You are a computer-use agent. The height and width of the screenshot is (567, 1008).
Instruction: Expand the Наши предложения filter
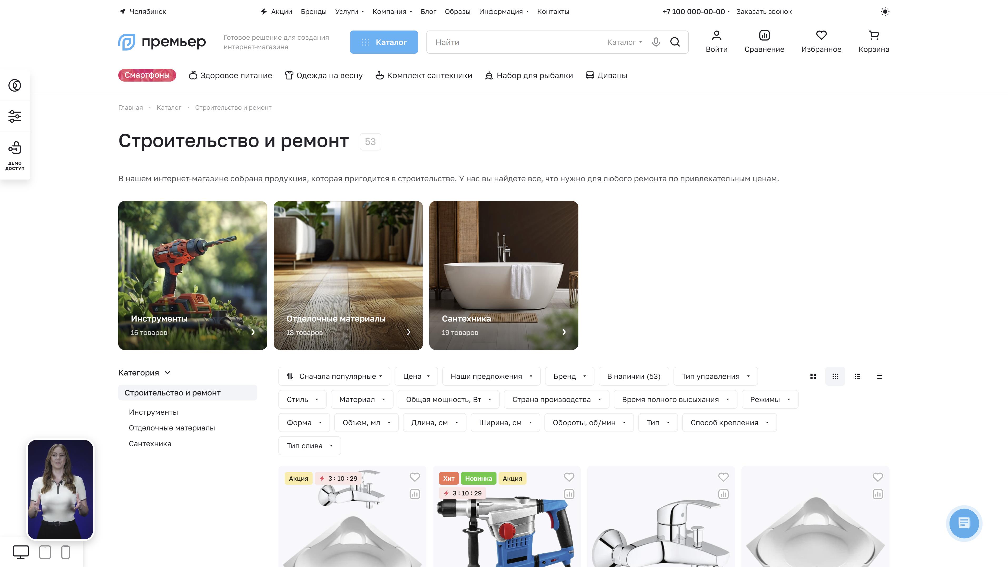(491, 376)
